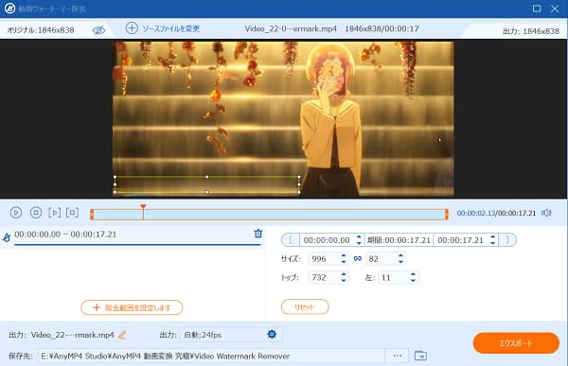Increase height value with up arrow

click(x=400, y=255)
